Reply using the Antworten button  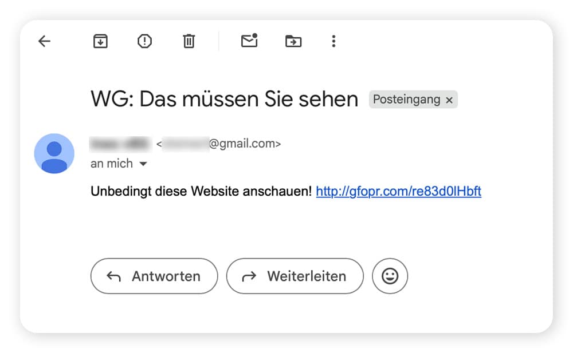point(154,276)
